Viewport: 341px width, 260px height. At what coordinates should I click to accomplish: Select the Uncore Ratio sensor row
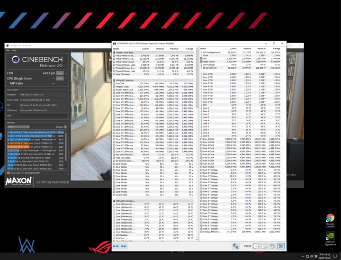pyautogui.click(x=153, y=195)
